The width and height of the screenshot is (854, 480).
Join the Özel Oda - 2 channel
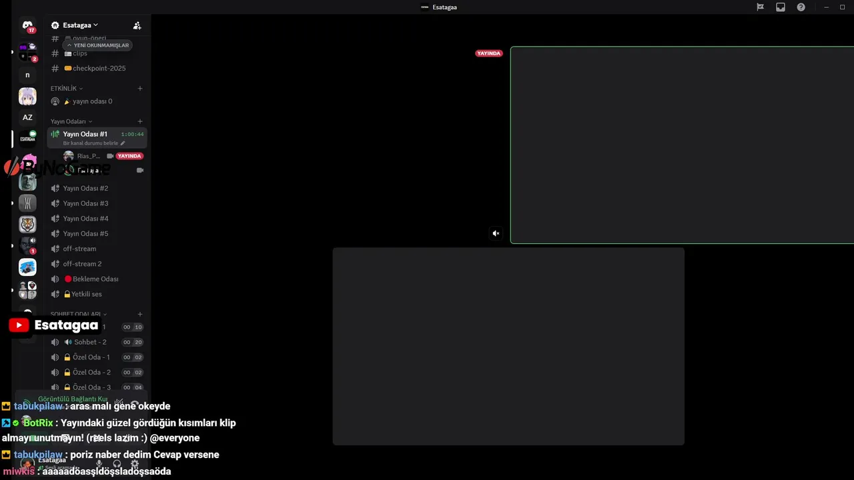pyautogui.click(x=97, y=372)
